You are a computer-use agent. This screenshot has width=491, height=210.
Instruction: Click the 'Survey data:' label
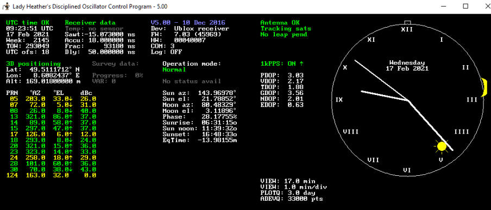click(116, 63)
